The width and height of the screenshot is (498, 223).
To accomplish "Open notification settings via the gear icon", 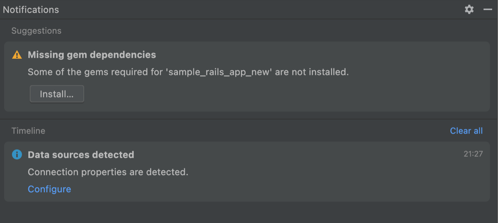I will pyautogui.click(x=469, y=9).
